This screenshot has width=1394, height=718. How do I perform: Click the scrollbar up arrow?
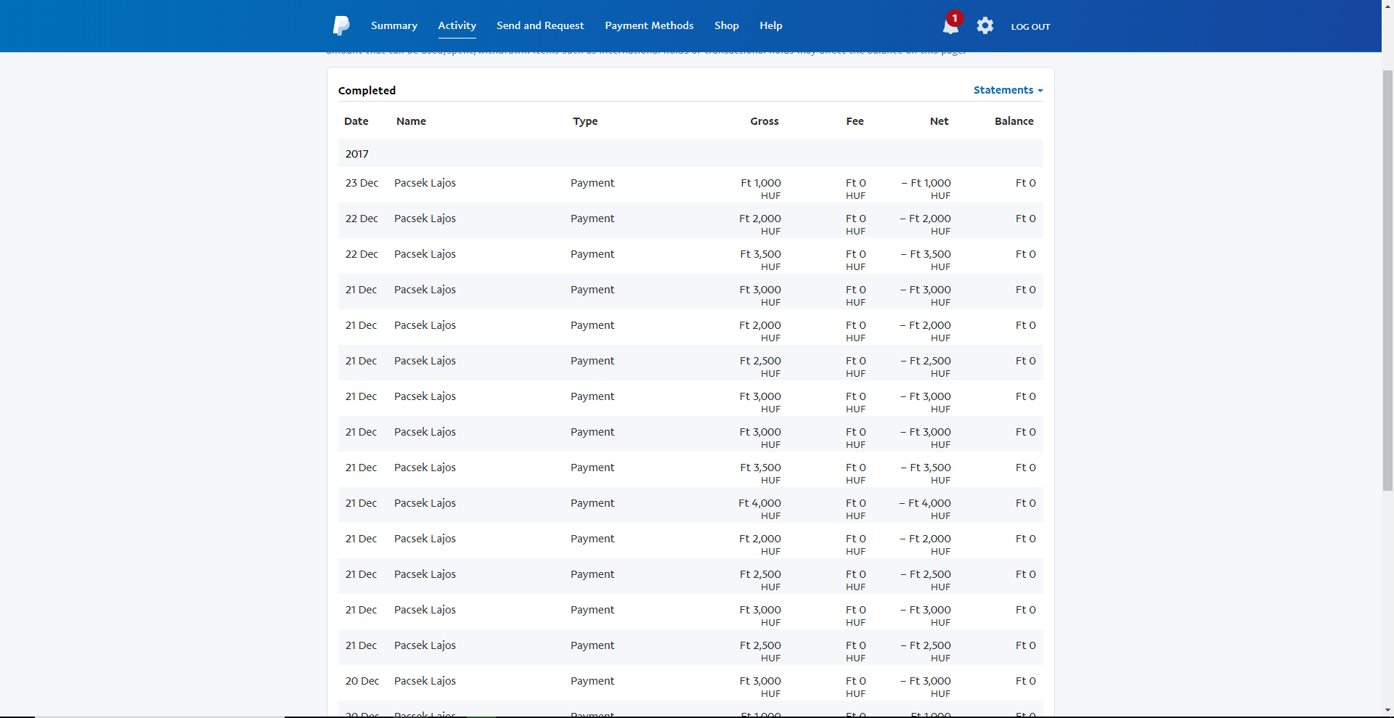(x=1387, y=7)
